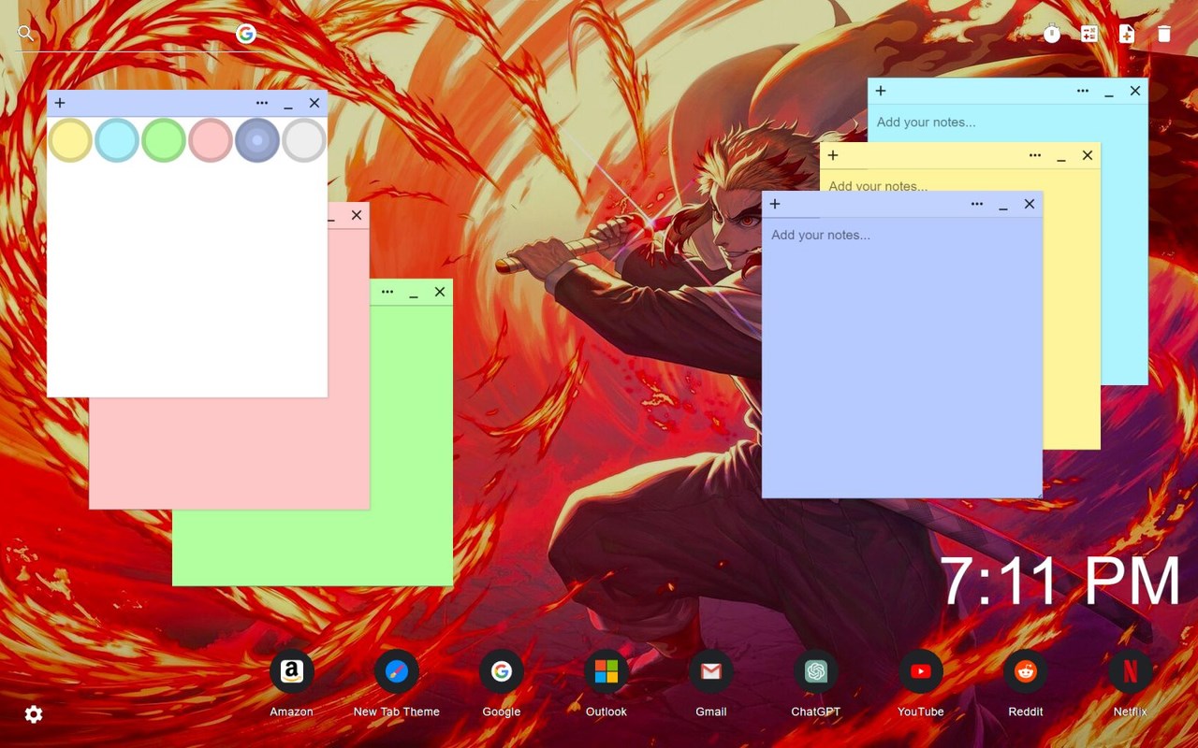Pick the yellow color swatch
The height and width of the screenshot is (748, 1198).
pyautogui.click(x=70, y=140)
